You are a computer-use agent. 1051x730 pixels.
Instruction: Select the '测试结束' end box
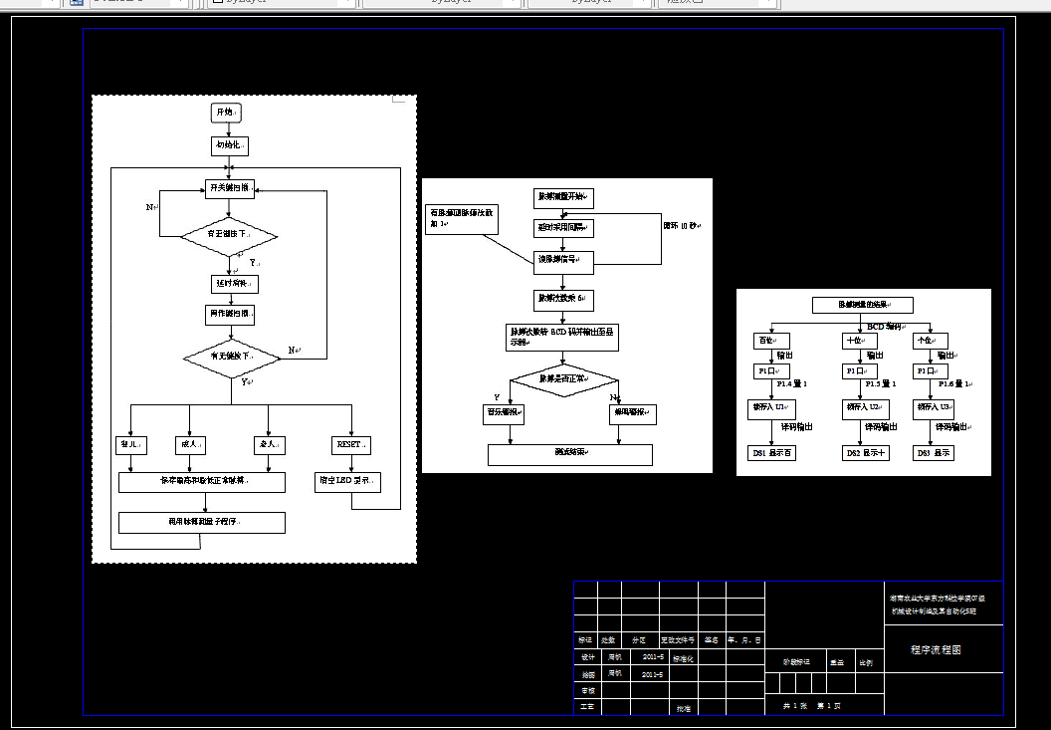pyautogui.click(x=569, y=454)
